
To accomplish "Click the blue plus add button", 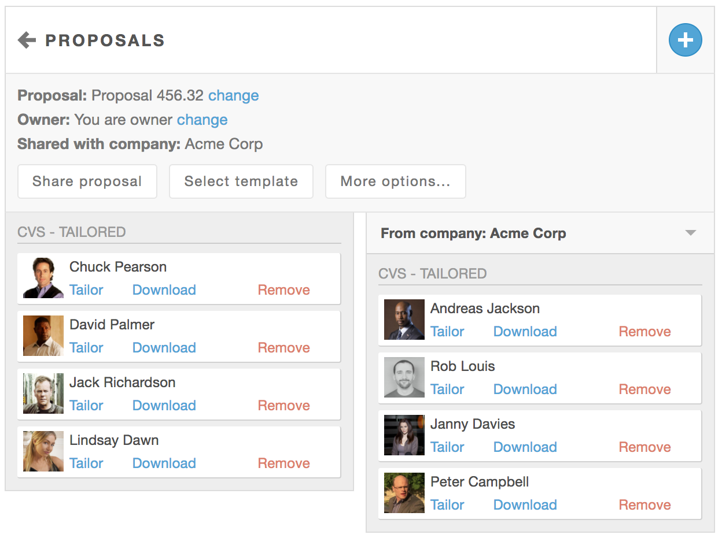I will point(685,40).
